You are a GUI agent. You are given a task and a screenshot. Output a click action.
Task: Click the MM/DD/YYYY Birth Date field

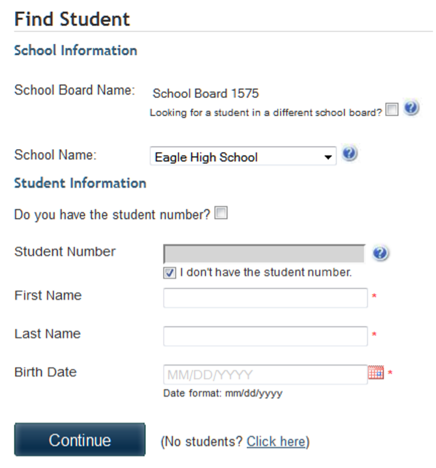[265, 375]
